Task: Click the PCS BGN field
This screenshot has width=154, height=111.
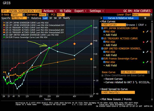Action: click(61, 15)
